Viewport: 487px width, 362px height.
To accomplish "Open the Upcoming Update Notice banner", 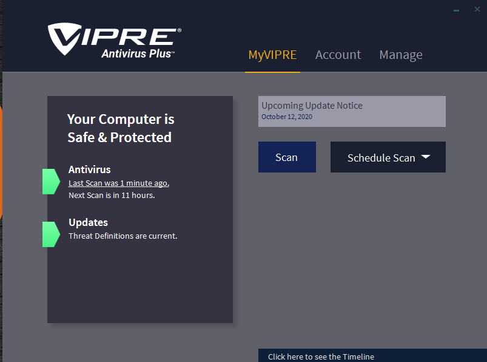I will (x=352, y=111).
